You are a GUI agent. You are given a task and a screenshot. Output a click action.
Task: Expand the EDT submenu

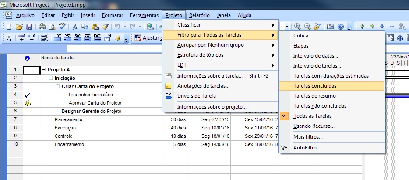pyautogui.click(x=220, y=65)
